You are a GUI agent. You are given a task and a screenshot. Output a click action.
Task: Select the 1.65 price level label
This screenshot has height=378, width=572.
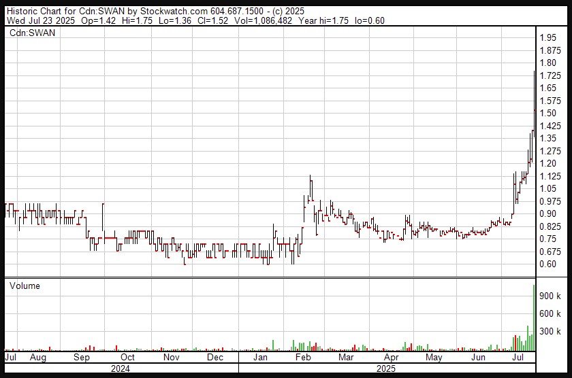[548, 88]
